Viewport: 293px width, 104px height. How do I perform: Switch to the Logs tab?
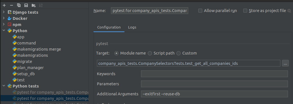[x=132, y=27]
